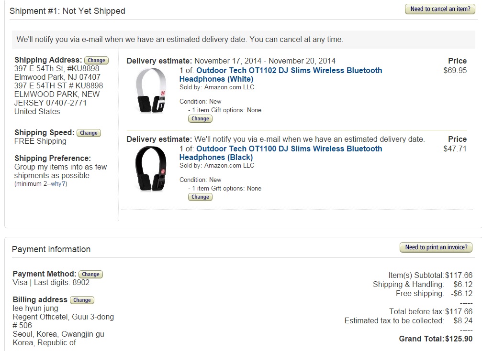Select 'Shipment #1: Not Yet Shipped' heading
Image resolution: width=482 pixels, height=351 pixels.
pyautogui.click(x=67, y=11)
